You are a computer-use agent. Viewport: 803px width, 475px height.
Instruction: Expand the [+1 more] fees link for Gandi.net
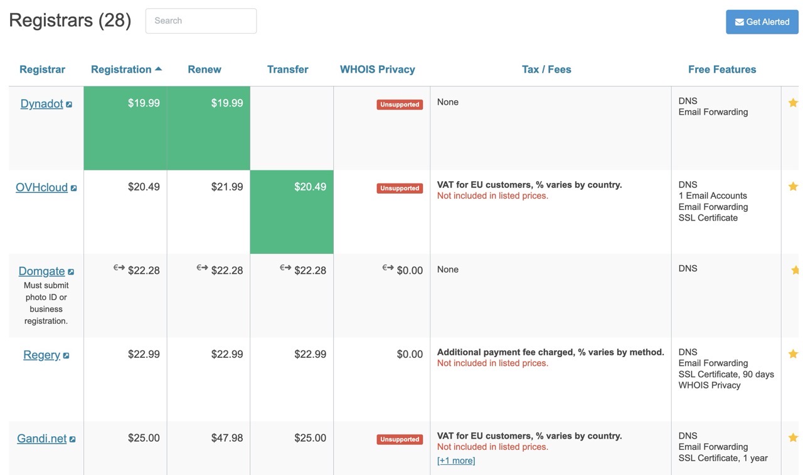tap(456, 461)
